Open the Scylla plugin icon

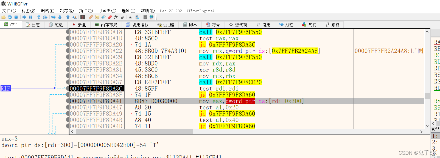click(x=83, y=17)
